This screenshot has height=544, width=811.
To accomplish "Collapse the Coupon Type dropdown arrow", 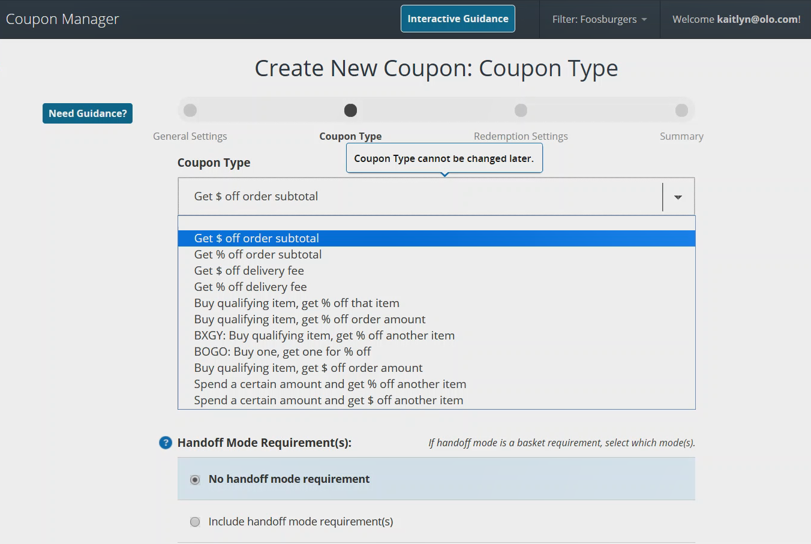I will coord(678,197).
